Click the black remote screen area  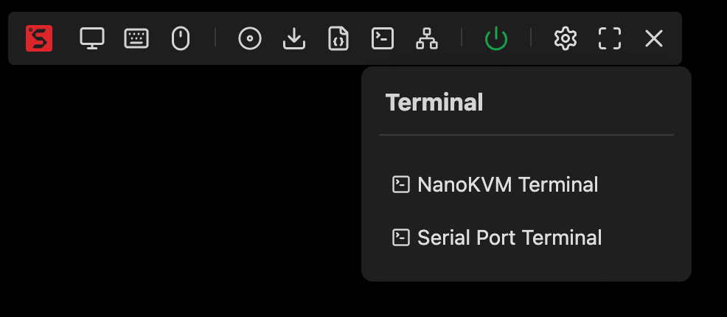(x=181, y=185)
